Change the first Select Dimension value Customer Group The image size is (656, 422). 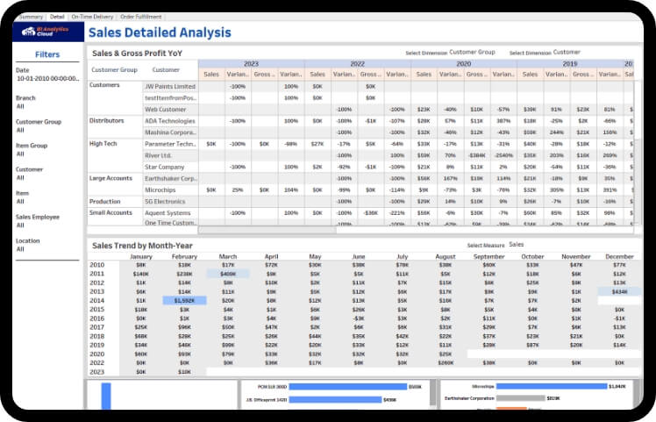[472, 53]
